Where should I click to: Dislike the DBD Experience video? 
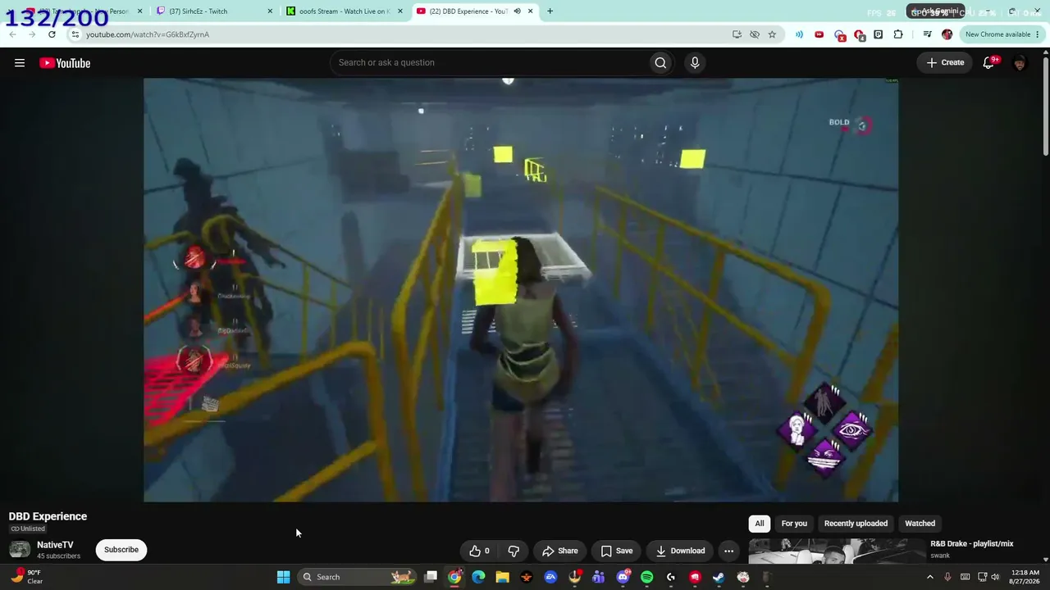click(514, 551)
